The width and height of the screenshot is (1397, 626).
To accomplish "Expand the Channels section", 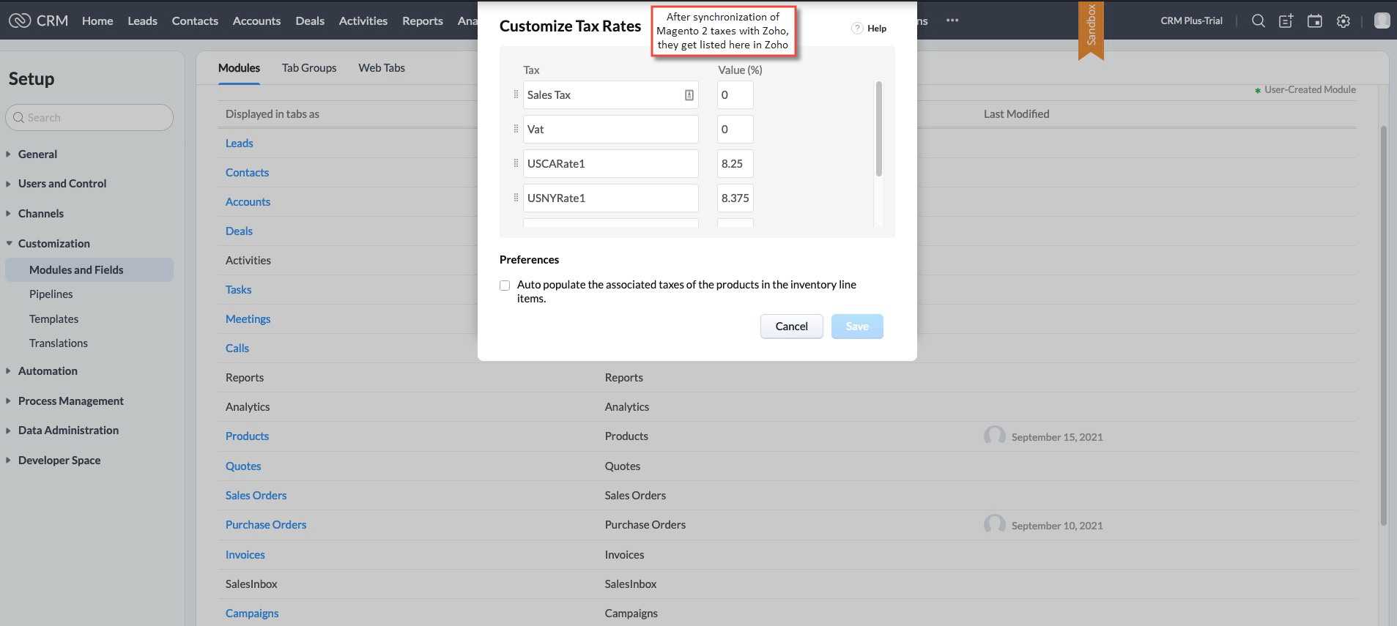I will [9, 214].
